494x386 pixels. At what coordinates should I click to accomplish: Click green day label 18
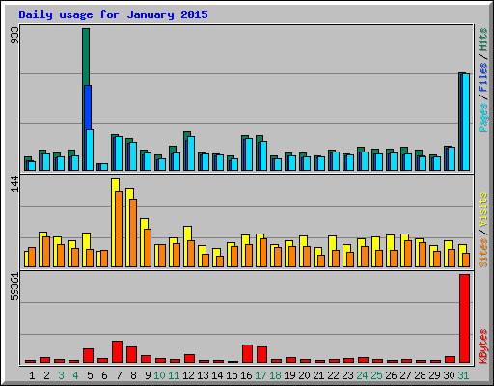(275, 375)
